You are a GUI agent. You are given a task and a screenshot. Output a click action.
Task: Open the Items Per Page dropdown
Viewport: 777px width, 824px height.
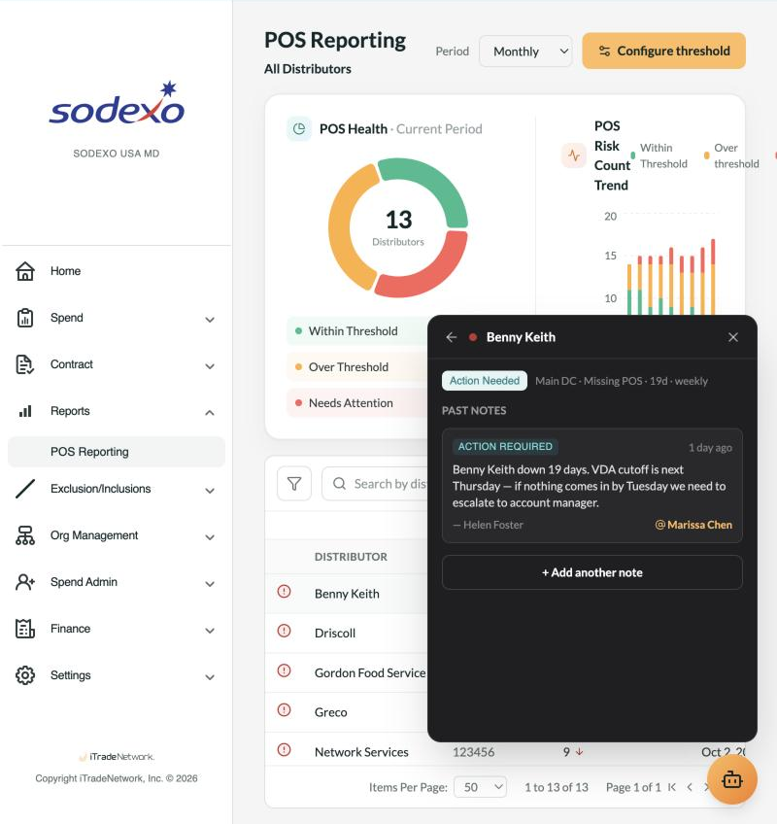click(480, 787)
